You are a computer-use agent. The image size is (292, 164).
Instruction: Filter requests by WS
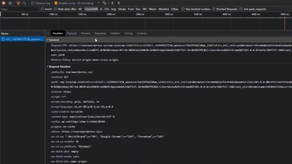click(145, 9)
